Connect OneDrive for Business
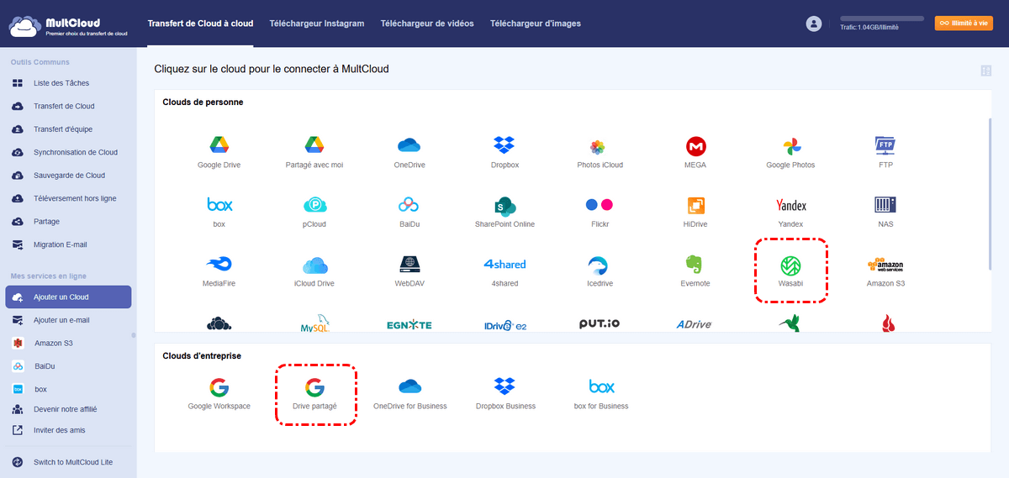The height and width of the screenshot is (478, 1009). (x=409, y=393)
